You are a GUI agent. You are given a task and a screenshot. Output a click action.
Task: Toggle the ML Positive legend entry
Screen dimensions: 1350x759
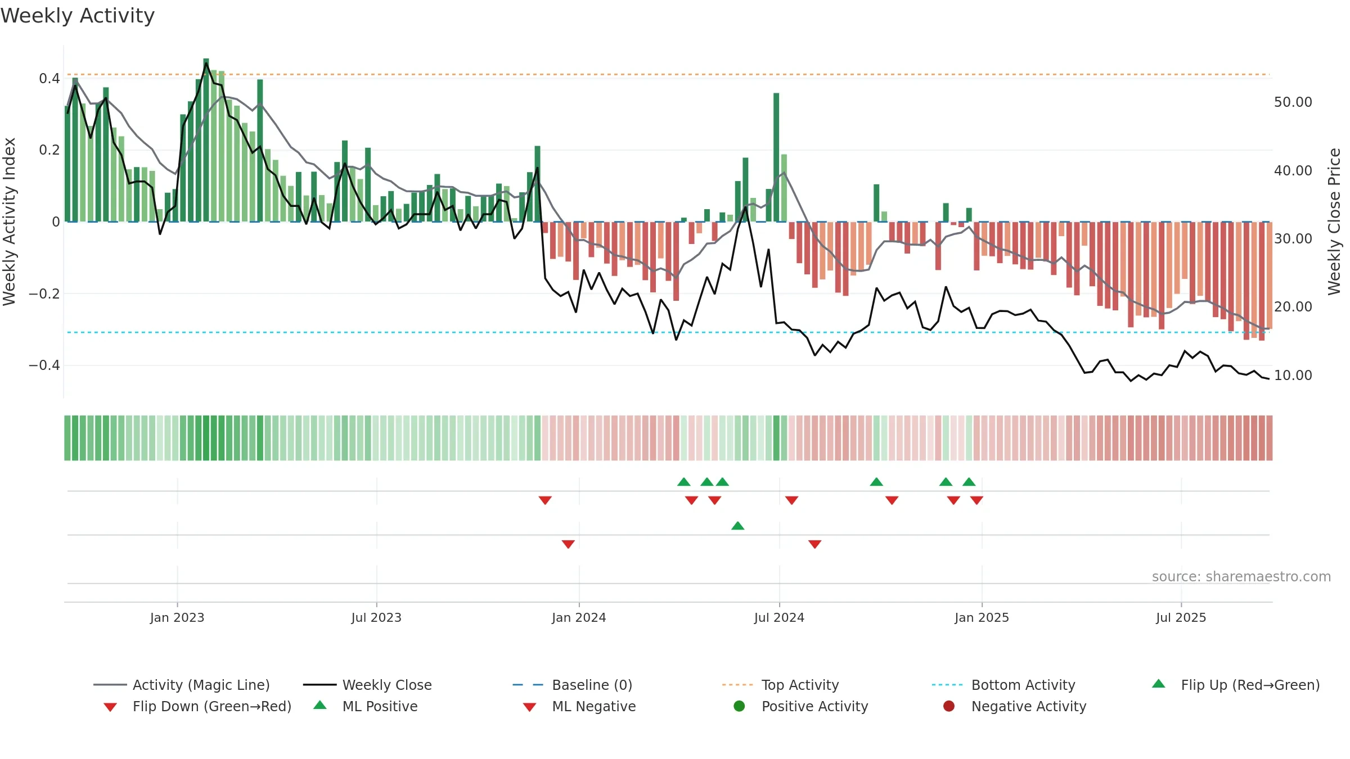pyautogui.click(x=366, y=706)
